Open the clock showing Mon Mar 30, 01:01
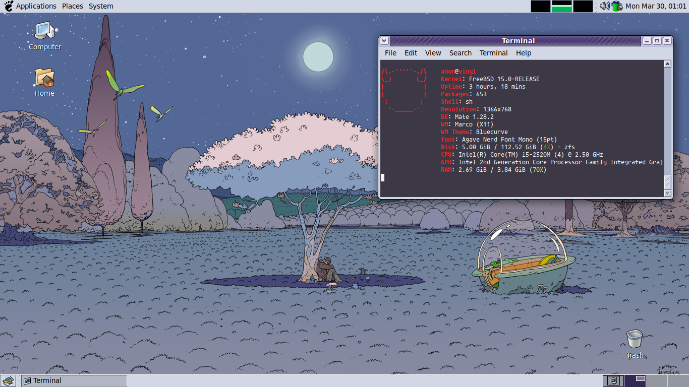The image size is (689, 387). click(656, 6)
